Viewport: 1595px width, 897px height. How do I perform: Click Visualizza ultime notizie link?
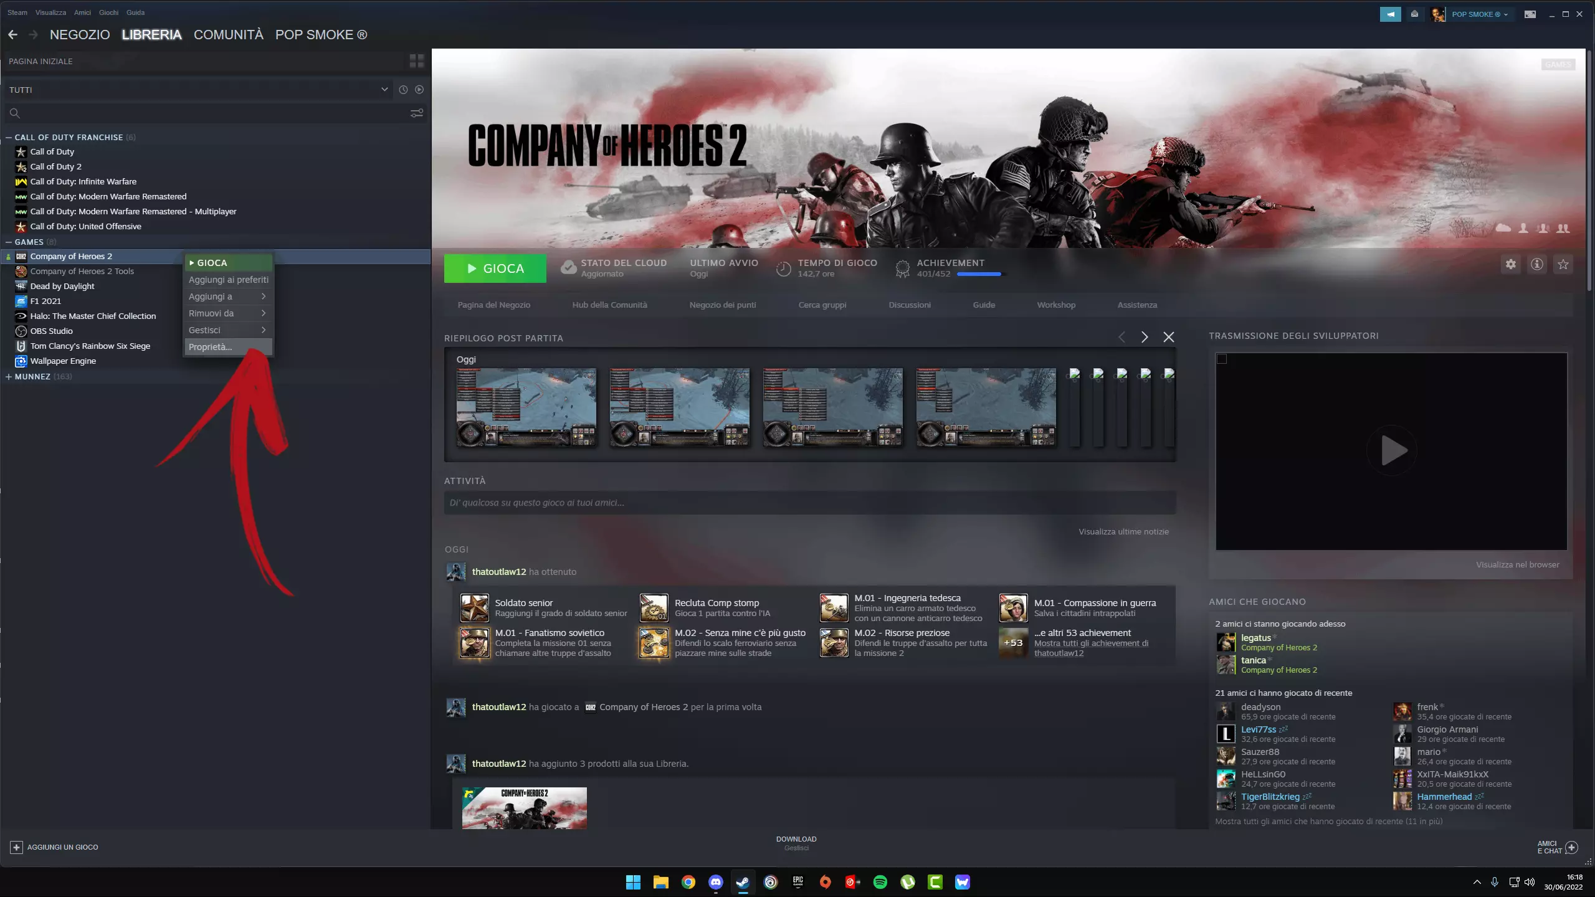click(1123, 531)
